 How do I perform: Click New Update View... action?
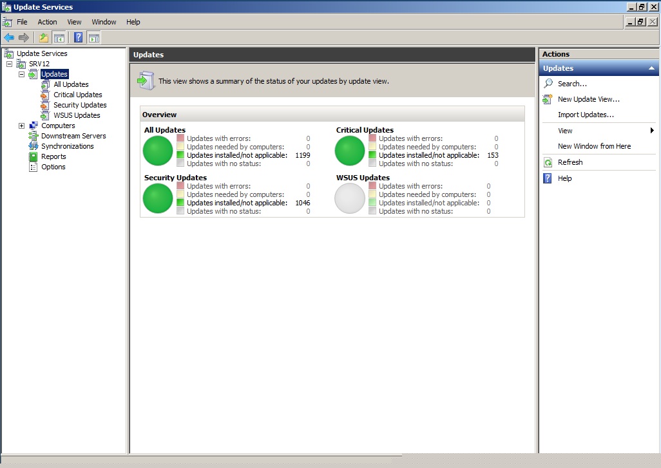pyautogui.click(x=588, y=99)
